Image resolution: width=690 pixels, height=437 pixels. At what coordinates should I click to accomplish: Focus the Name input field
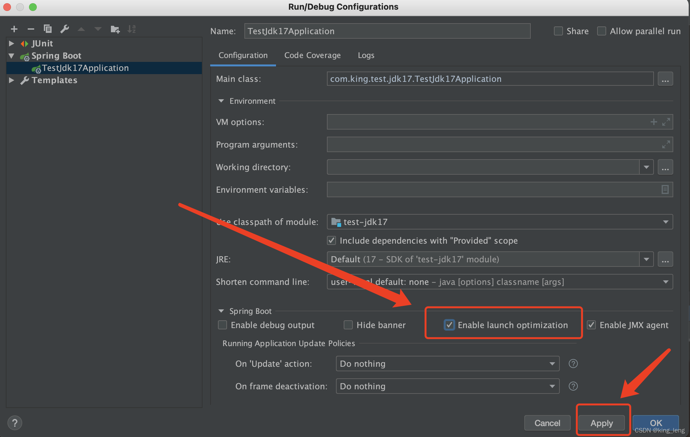point(387,31)
